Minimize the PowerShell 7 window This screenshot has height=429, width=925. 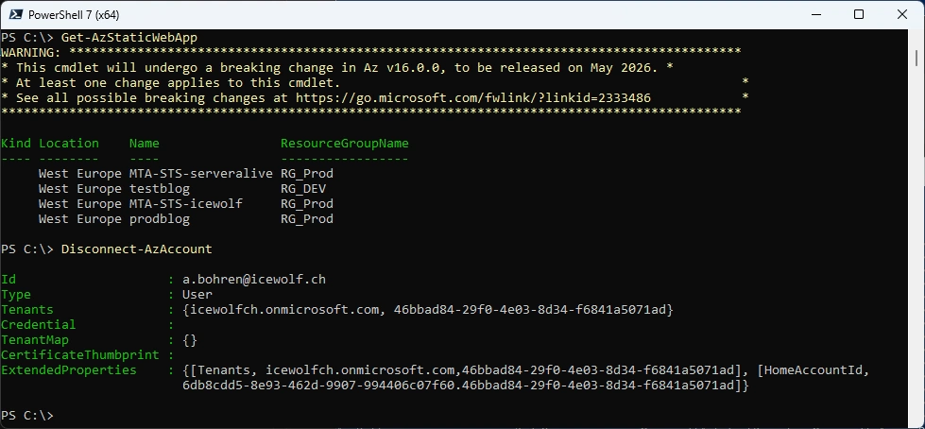[815, 15]
